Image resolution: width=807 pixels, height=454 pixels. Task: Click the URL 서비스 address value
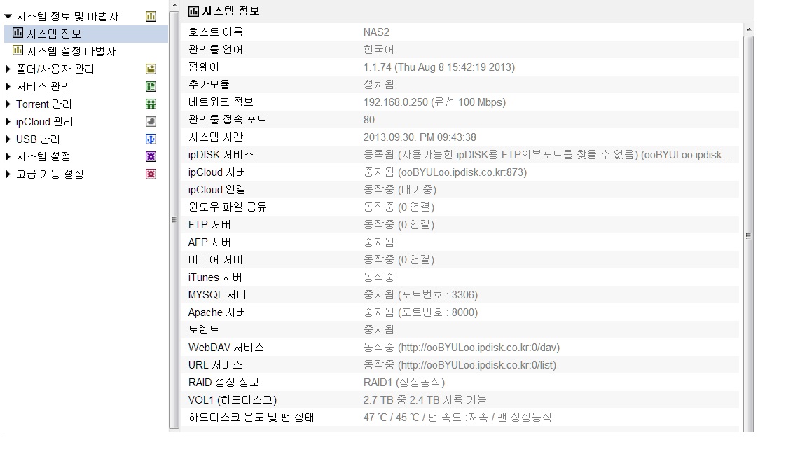[x=460, y=365]
